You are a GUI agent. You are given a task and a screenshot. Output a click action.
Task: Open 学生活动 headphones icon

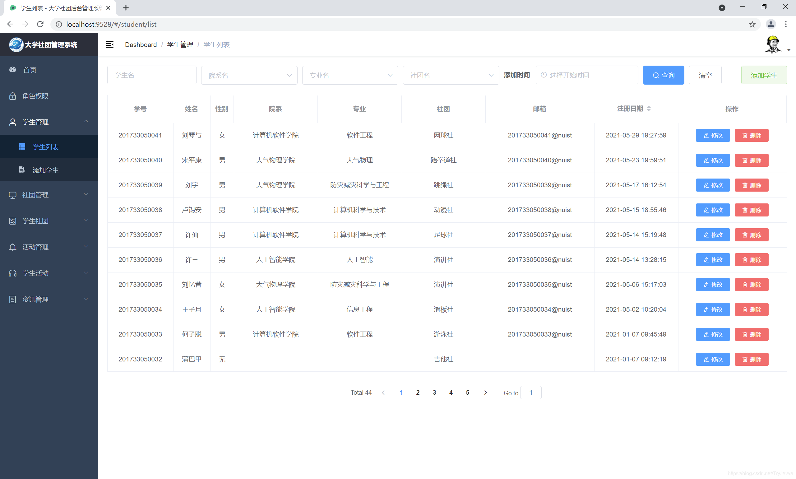pyautogui.click(x=12, y=273)
